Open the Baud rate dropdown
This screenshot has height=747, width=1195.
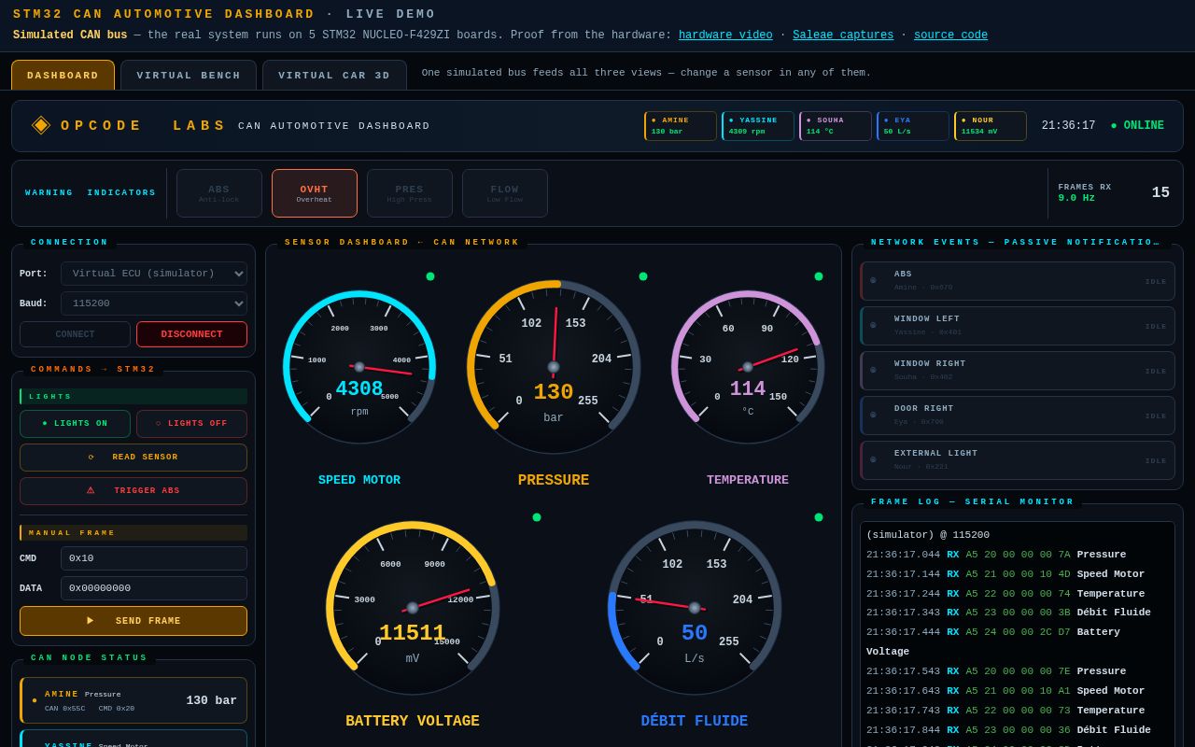[x=154, y=303]
